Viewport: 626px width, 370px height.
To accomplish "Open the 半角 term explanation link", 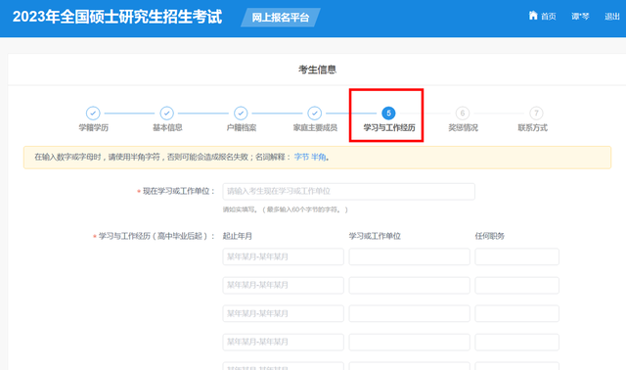I will click(x=318, y=157).
